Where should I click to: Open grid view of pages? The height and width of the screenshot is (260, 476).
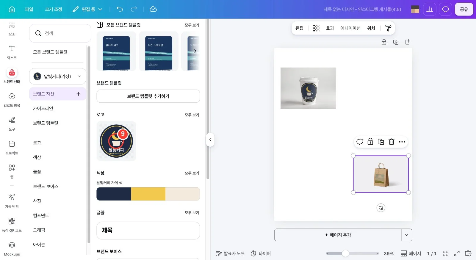coord(445,253)
